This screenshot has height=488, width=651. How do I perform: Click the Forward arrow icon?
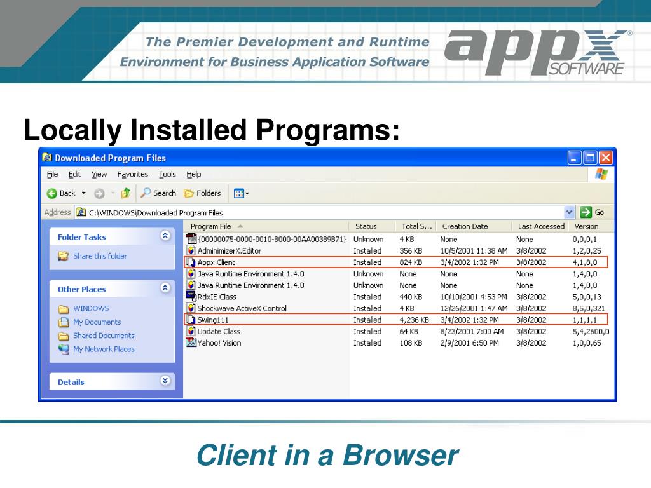click(99, 193)
